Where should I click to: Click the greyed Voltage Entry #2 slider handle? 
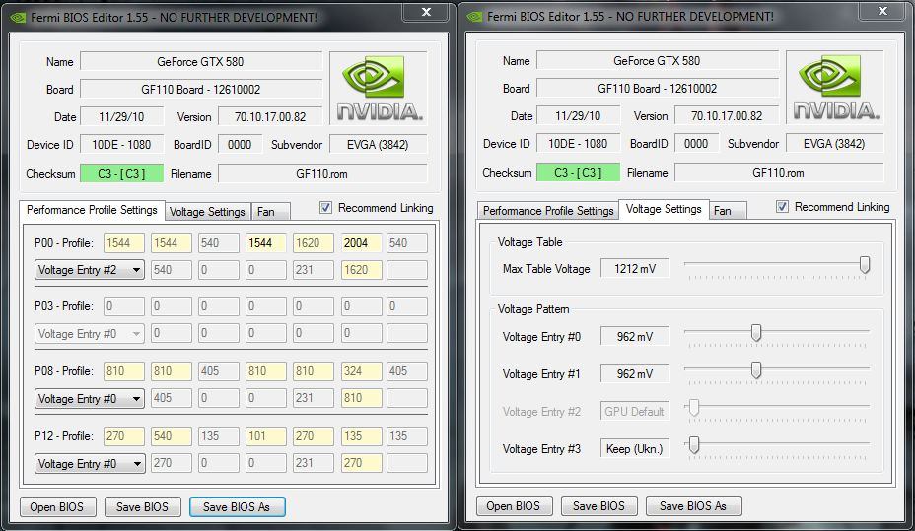click(694, 408)
